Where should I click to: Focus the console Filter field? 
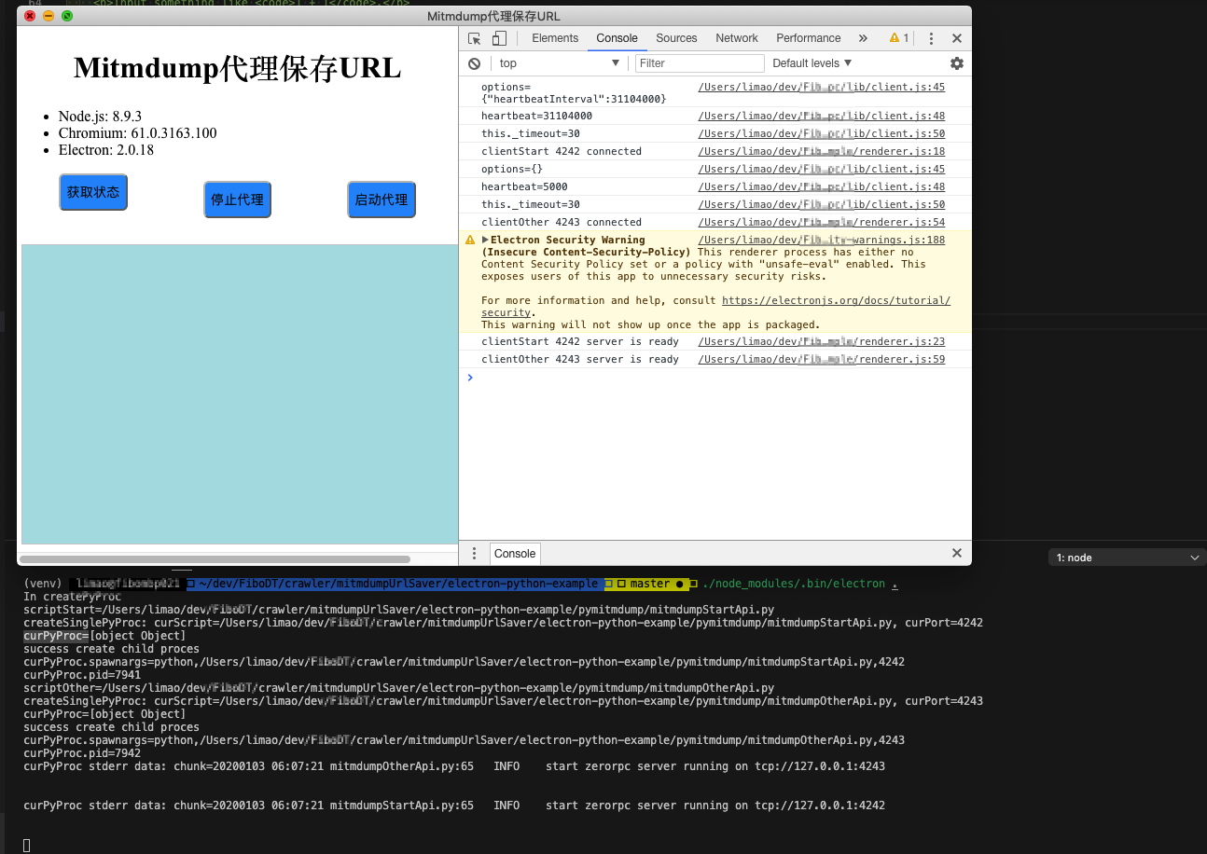tap(700, 63)
